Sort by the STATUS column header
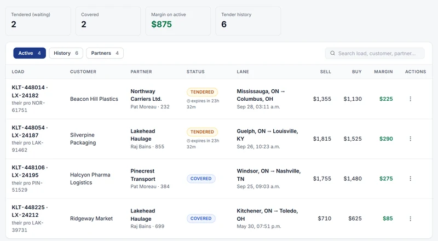438x241 pixels. [x=195, y=72]
